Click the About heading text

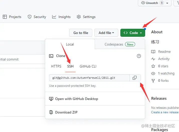tap(157, 32)
